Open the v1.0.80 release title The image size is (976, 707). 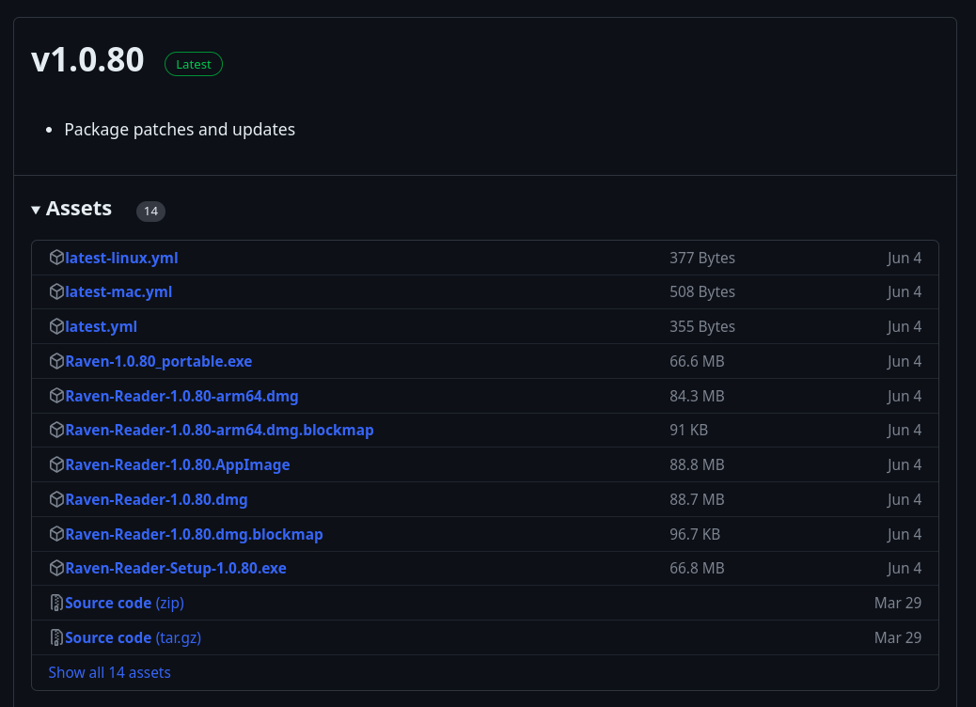(87, 60)
